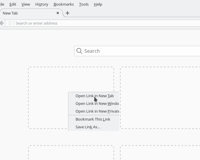
Task: Focus the address bar field
Action: 104,23
